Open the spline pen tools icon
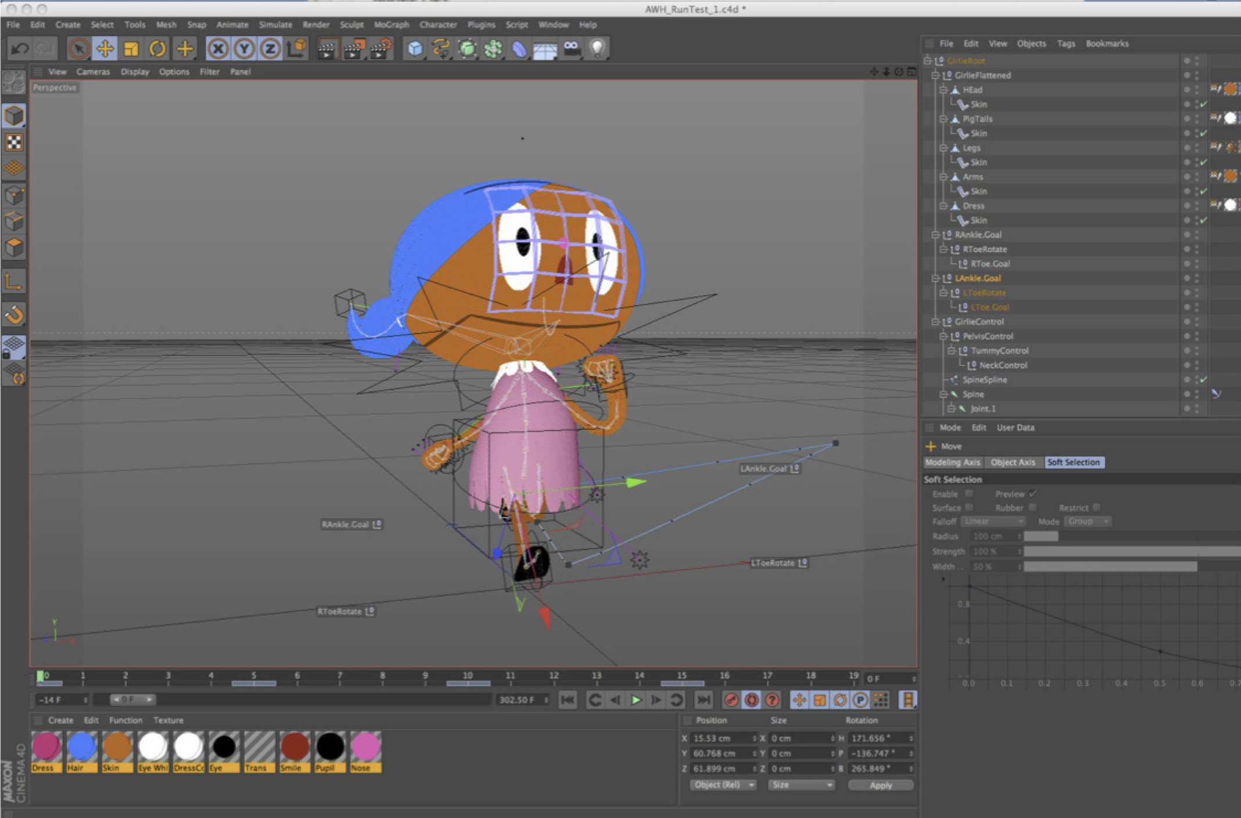The width and height of the screenshot is (1241, 818). 441,49
